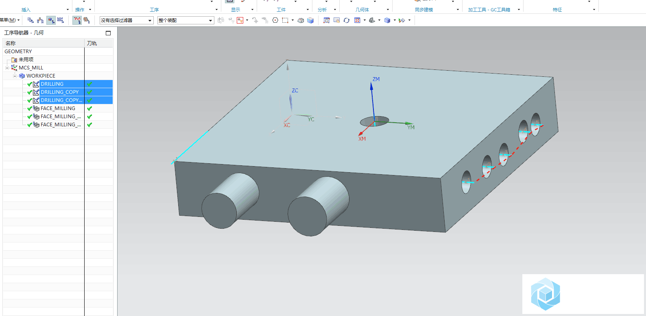This screenshot has width=646, height=316.
Task: Click the DRILLING operation drill icon
Action: tap(36, 84)
